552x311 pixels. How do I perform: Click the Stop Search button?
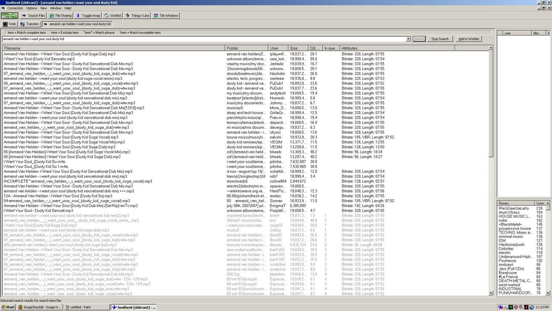click(x=440, y=39)
